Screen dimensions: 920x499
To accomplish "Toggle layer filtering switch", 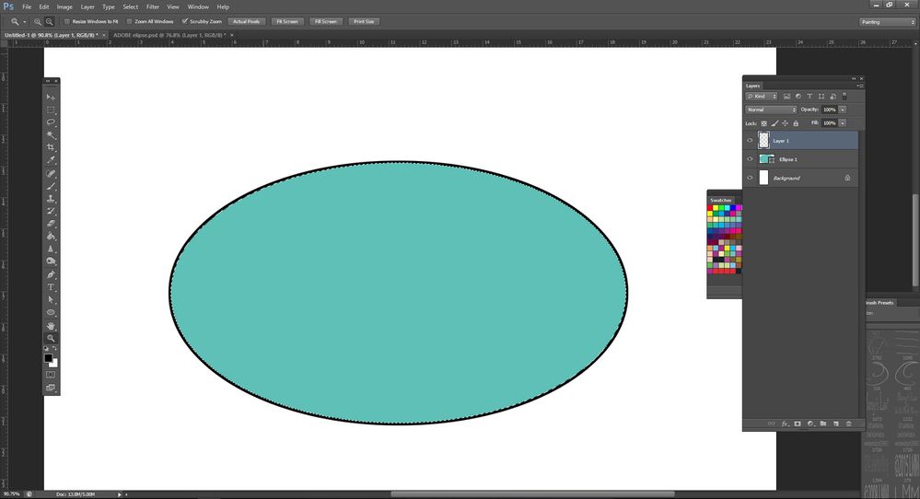I will (844, 96).
